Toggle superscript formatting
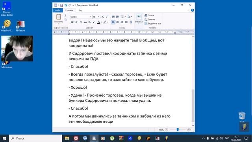Viewport: 252px width, 142px height. tap(94, 22)
